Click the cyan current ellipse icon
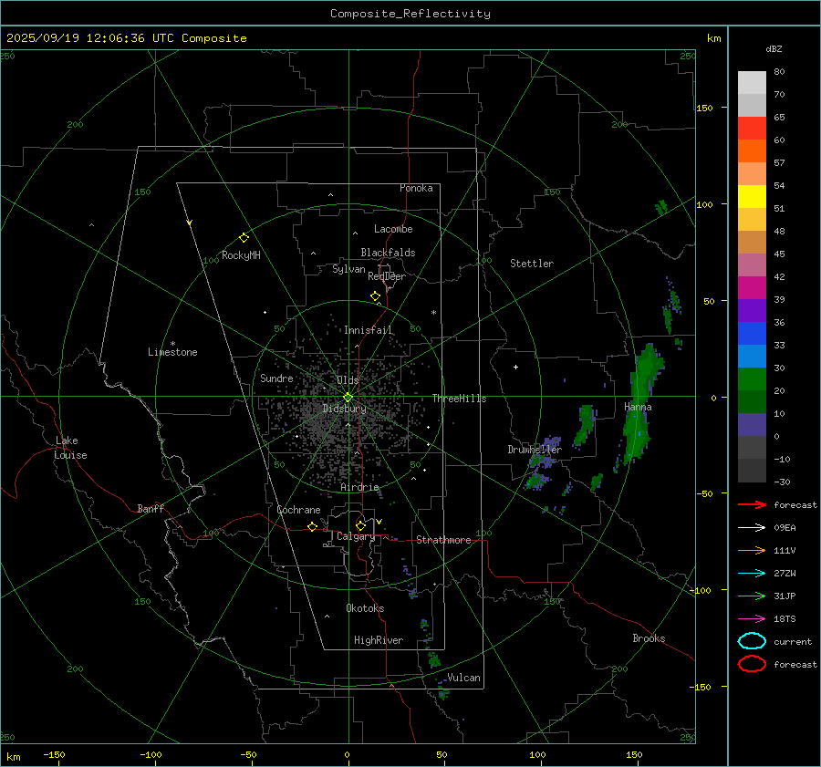This screenshot has width=821, height=767. [x=752, y=641]
